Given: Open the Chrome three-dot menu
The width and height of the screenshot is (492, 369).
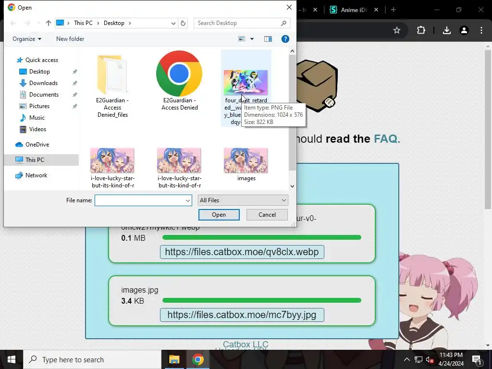Looking at the screenshot, I should pos(481,30).
